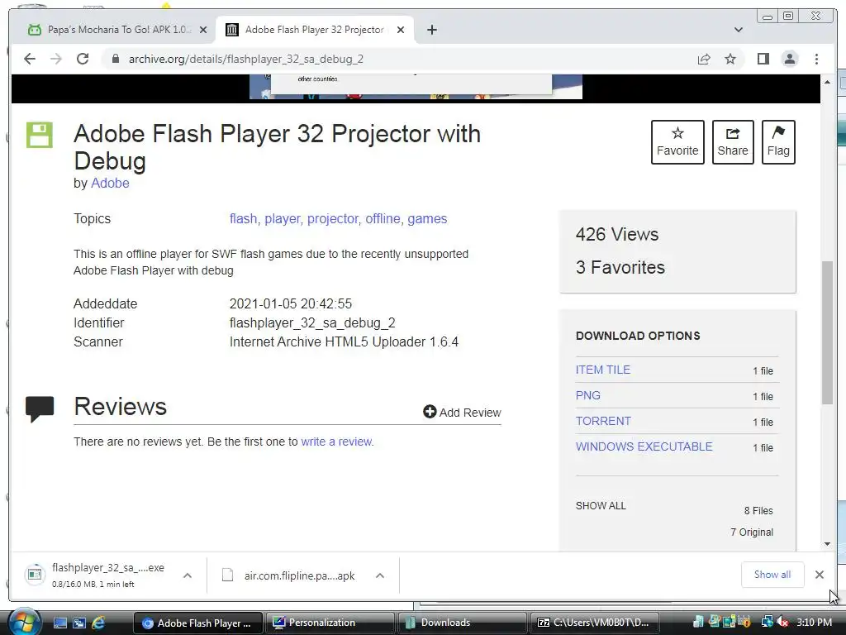The width and height of the screenshot is (846, 635).
Task: Switch to Papa's Mocharia To Go APK tab
Action: tap(117, 30)
